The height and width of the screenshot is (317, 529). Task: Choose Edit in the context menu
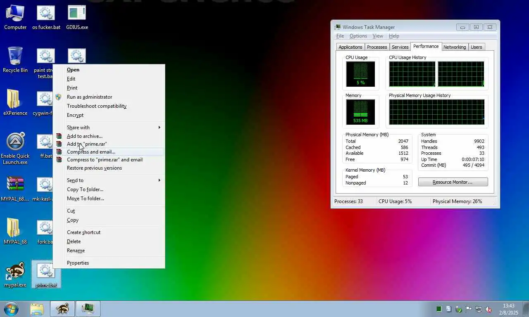(x=109, y=79)
